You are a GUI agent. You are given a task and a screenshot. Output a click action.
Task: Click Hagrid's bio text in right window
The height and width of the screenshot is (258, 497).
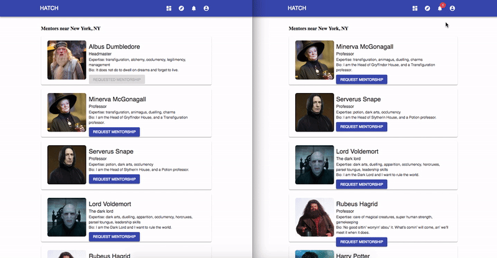pos(392,230)
